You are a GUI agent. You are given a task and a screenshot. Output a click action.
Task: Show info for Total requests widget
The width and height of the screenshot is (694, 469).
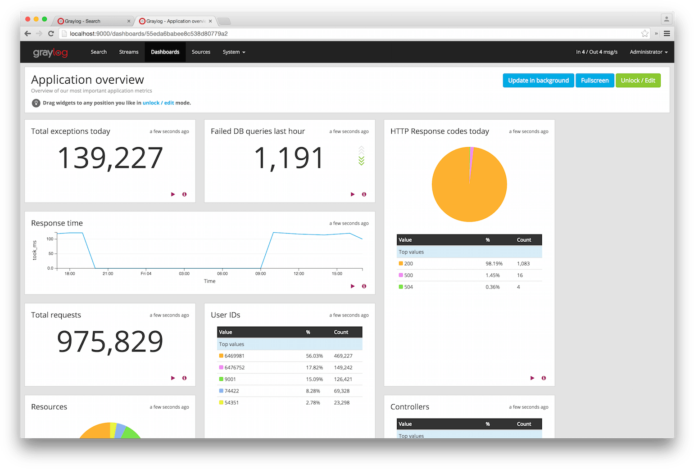tap(184, 378)
